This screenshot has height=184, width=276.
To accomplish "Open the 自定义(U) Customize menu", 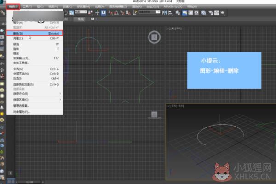I will pyautogui.click(x=153, y=6).
